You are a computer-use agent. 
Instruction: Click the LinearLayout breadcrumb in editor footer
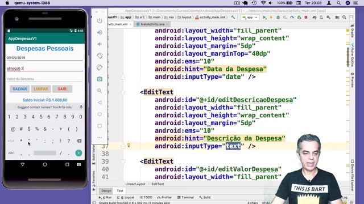tap(135, 184)
